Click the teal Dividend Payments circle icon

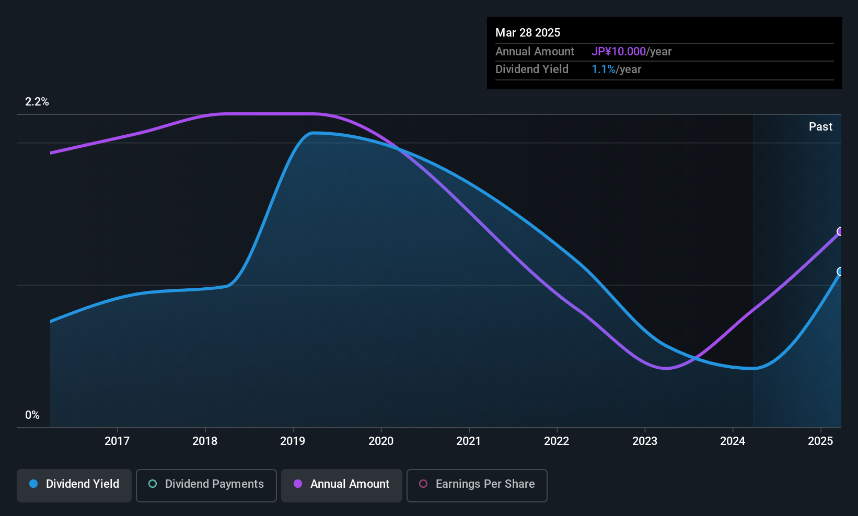(153, 484)
